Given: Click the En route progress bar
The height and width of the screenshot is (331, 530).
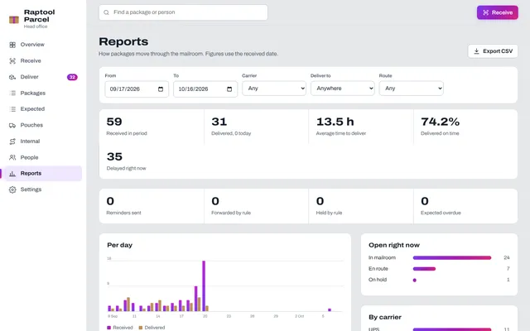Looking at the screenshot, I should [424, 269].
